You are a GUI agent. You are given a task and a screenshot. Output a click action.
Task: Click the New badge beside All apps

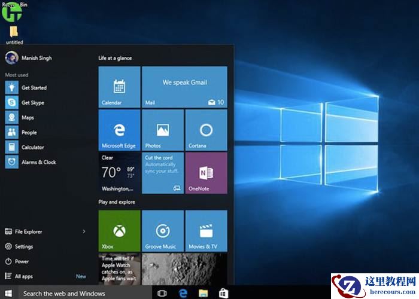coord(81,276)
